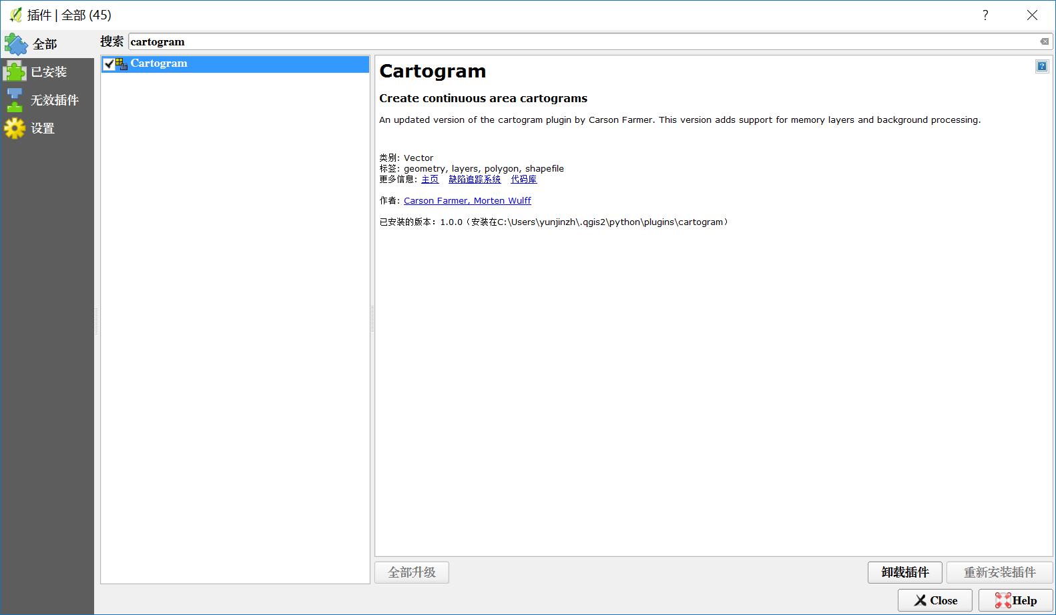1056x615 pixels.
Task: Click the 重新安装插件 button
Action: pyautogui.click(x=1000, y=572)
